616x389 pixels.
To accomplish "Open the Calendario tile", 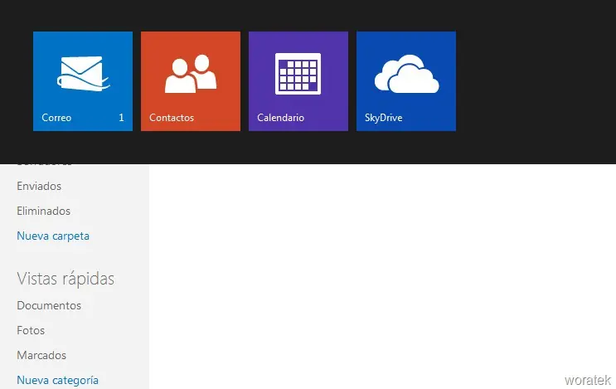I will tap(298, 81).
